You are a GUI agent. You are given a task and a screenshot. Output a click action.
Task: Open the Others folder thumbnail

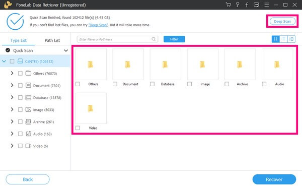point(91,64)
